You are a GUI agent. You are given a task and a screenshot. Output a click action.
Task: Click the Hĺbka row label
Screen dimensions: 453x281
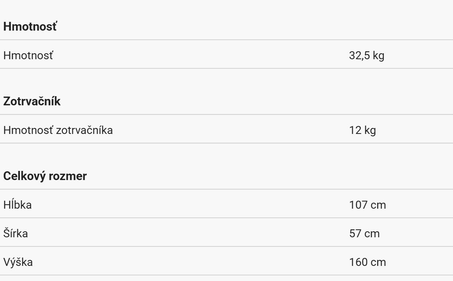[x=18, y=205]
